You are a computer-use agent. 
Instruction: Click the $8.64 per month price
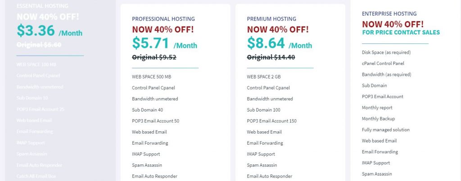click(x=279, y=43)
